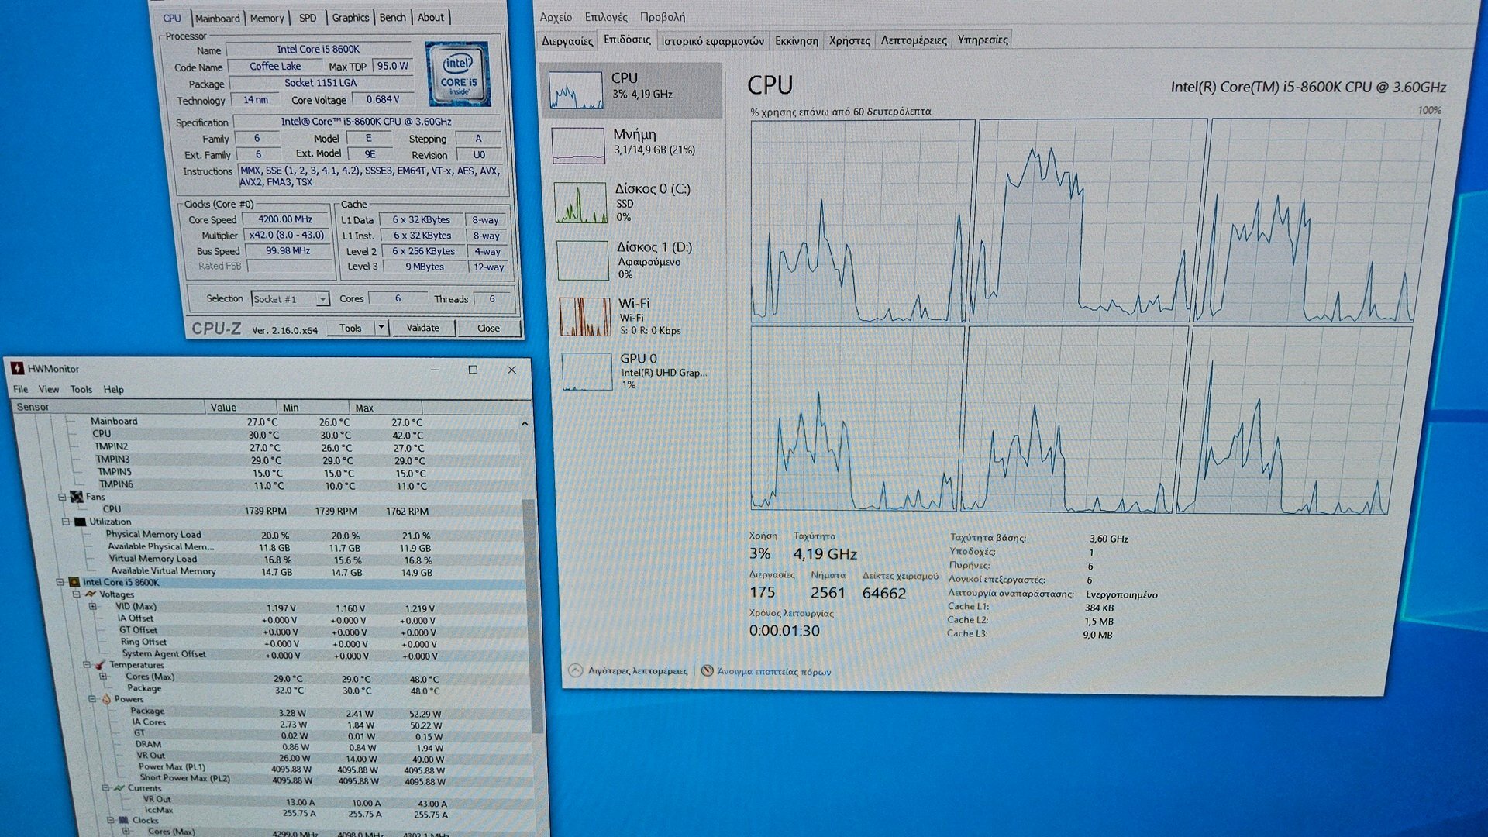Click the Sensor column header in HWMonitor
The height and width of the screenshot is (837, 1488).
pyautogui.click(x=108, y=407)
